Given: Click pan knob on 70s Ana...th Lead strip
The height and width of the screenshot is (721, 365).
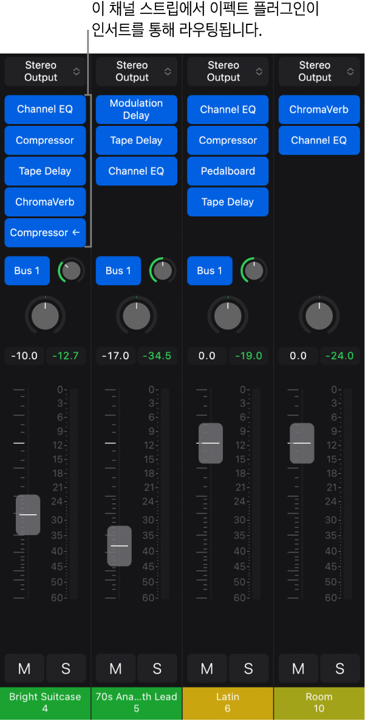Looking at the screenshot, I should pyautogui.click(x=137, y=316).
